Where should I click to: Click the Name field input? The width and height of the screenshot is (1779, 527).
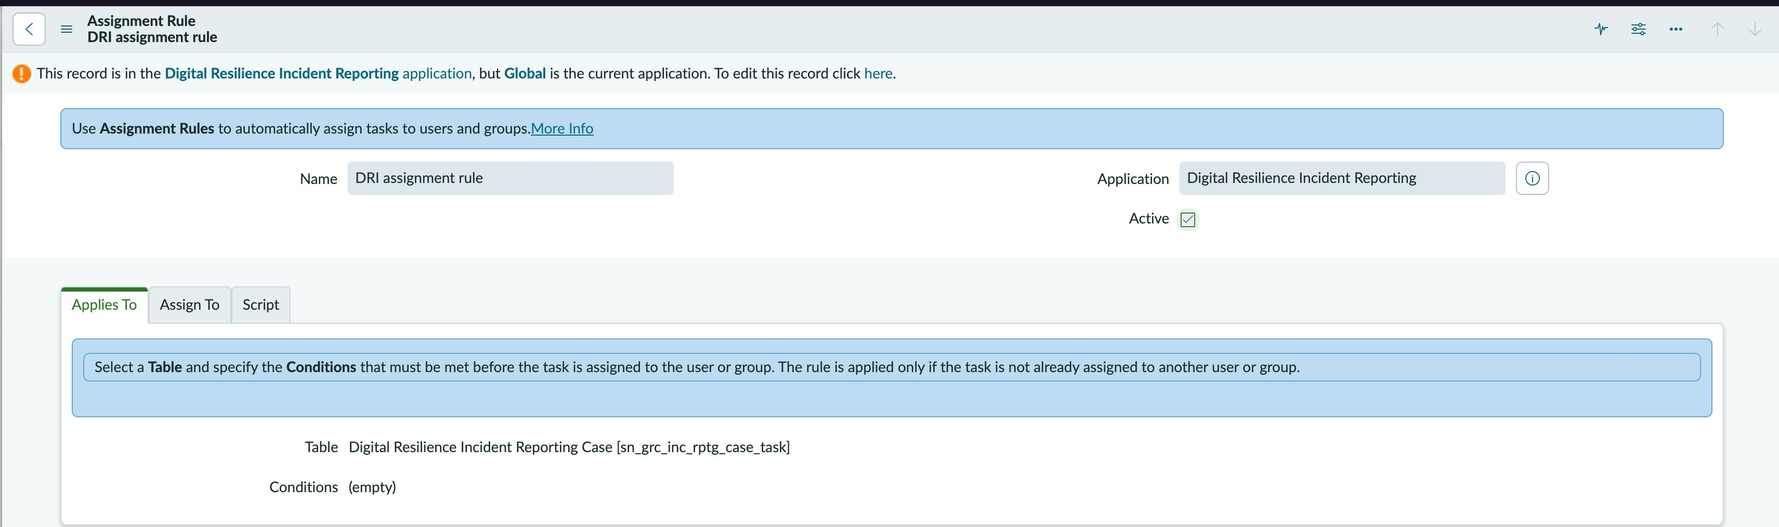[511, 178]
